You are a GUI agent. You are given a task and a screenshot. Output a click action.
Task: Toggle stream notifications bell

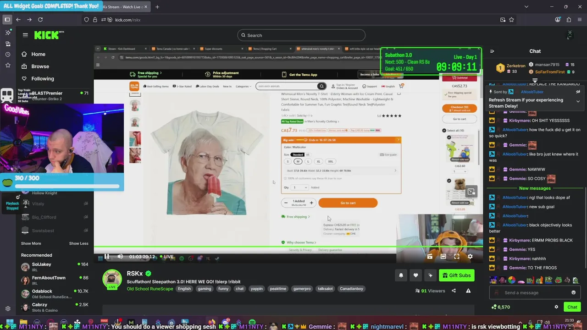pos(401,275)
